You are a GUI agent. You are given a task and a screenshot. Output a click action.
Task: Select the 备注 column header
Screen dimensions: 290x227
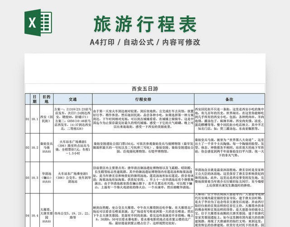coord(229,99)
